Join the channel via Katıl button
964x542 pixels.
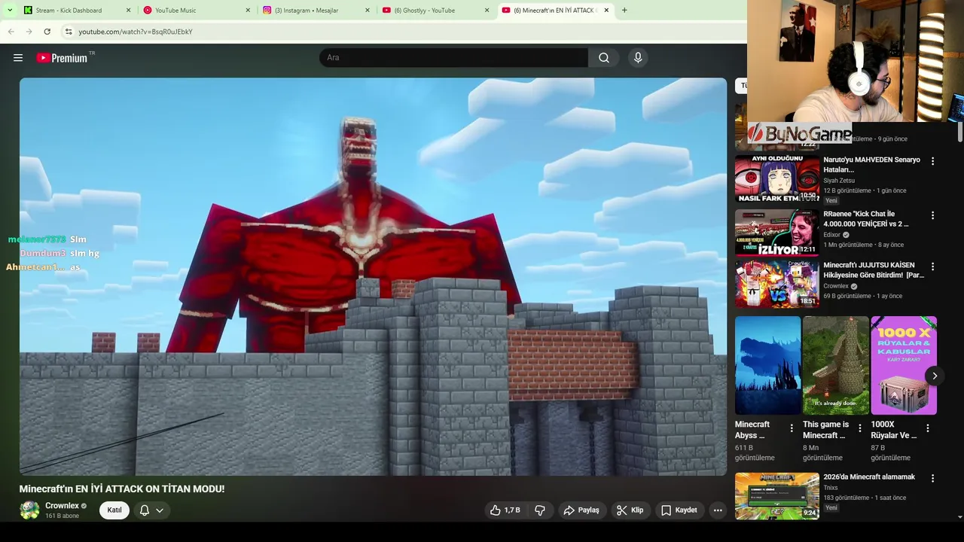click(x=114, y=510)
